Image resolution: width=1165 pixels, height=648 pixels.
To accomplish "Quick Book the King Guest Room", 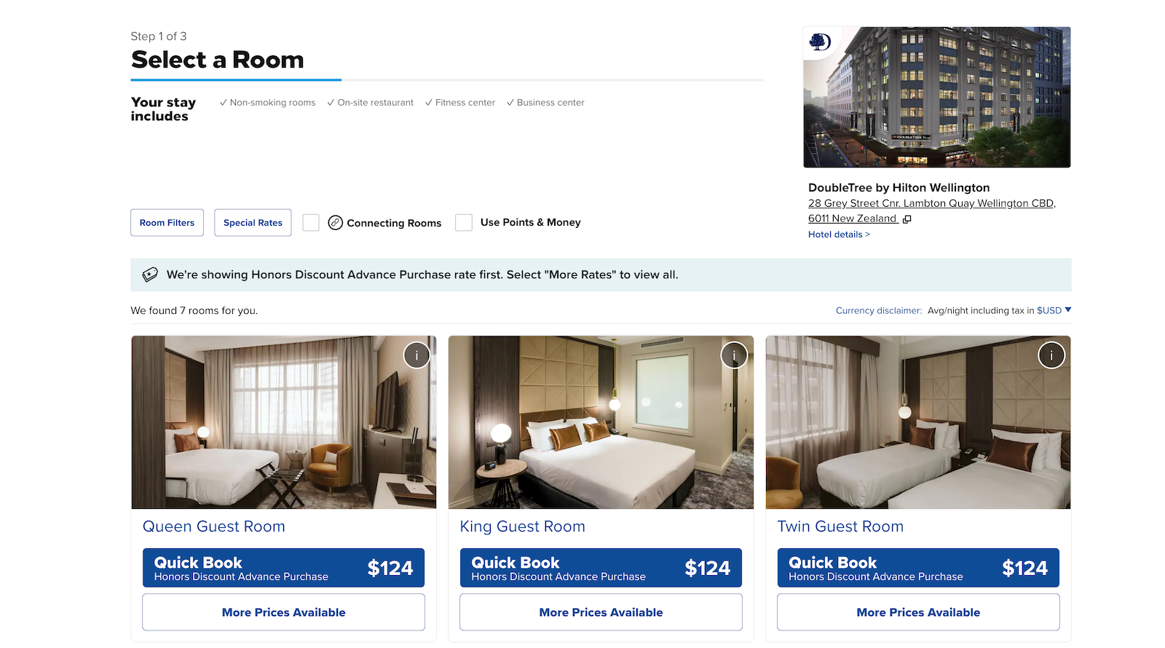I will pos(601,568).
